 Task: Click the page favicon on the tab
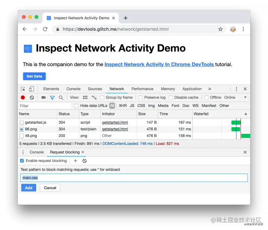(x=49, y=18)
